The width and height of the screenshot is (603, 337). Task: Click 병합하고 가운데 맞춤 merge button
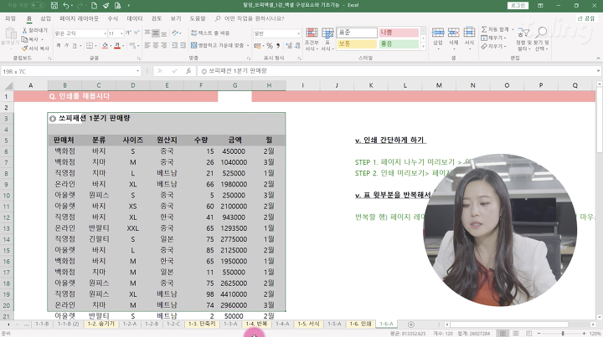(x=217, y=45)
